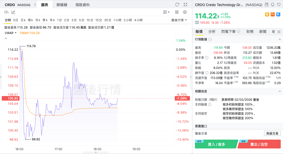283x154 pixels.
Task: Select the 3分 timeframe
Action: pyautogui.click(x=74, y=20)
